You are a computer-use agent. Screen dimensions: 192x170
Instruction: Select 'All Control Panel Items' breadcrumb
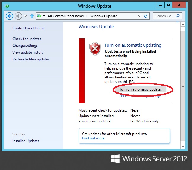(x=65, y=16)
